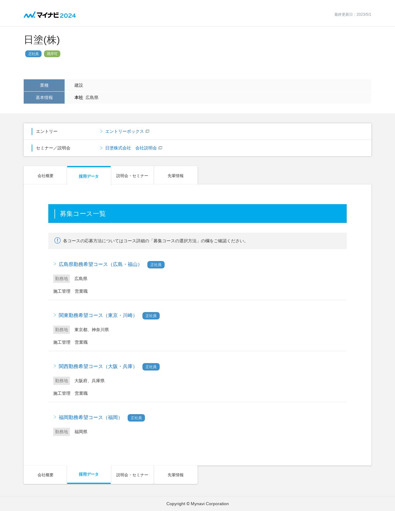Select the top 採用データ tab
Screen dimensions: 395x511
(x=89, y=176)
